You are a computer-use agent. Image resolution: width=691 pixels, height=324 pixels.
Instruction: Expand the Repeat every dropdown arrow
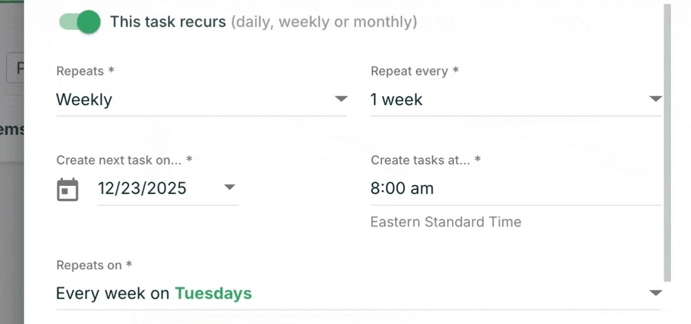[655, 99]
